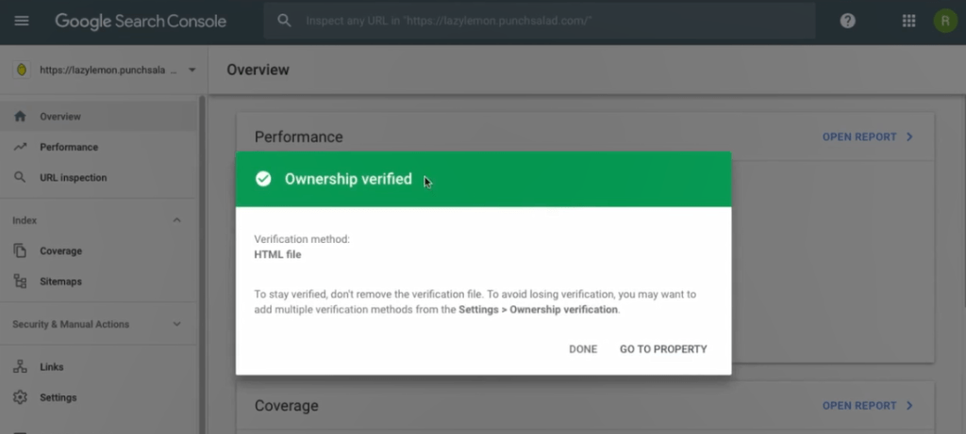
Task: Select the lazylemon.punchsalad property name
Action: click(x=108, y=70)
